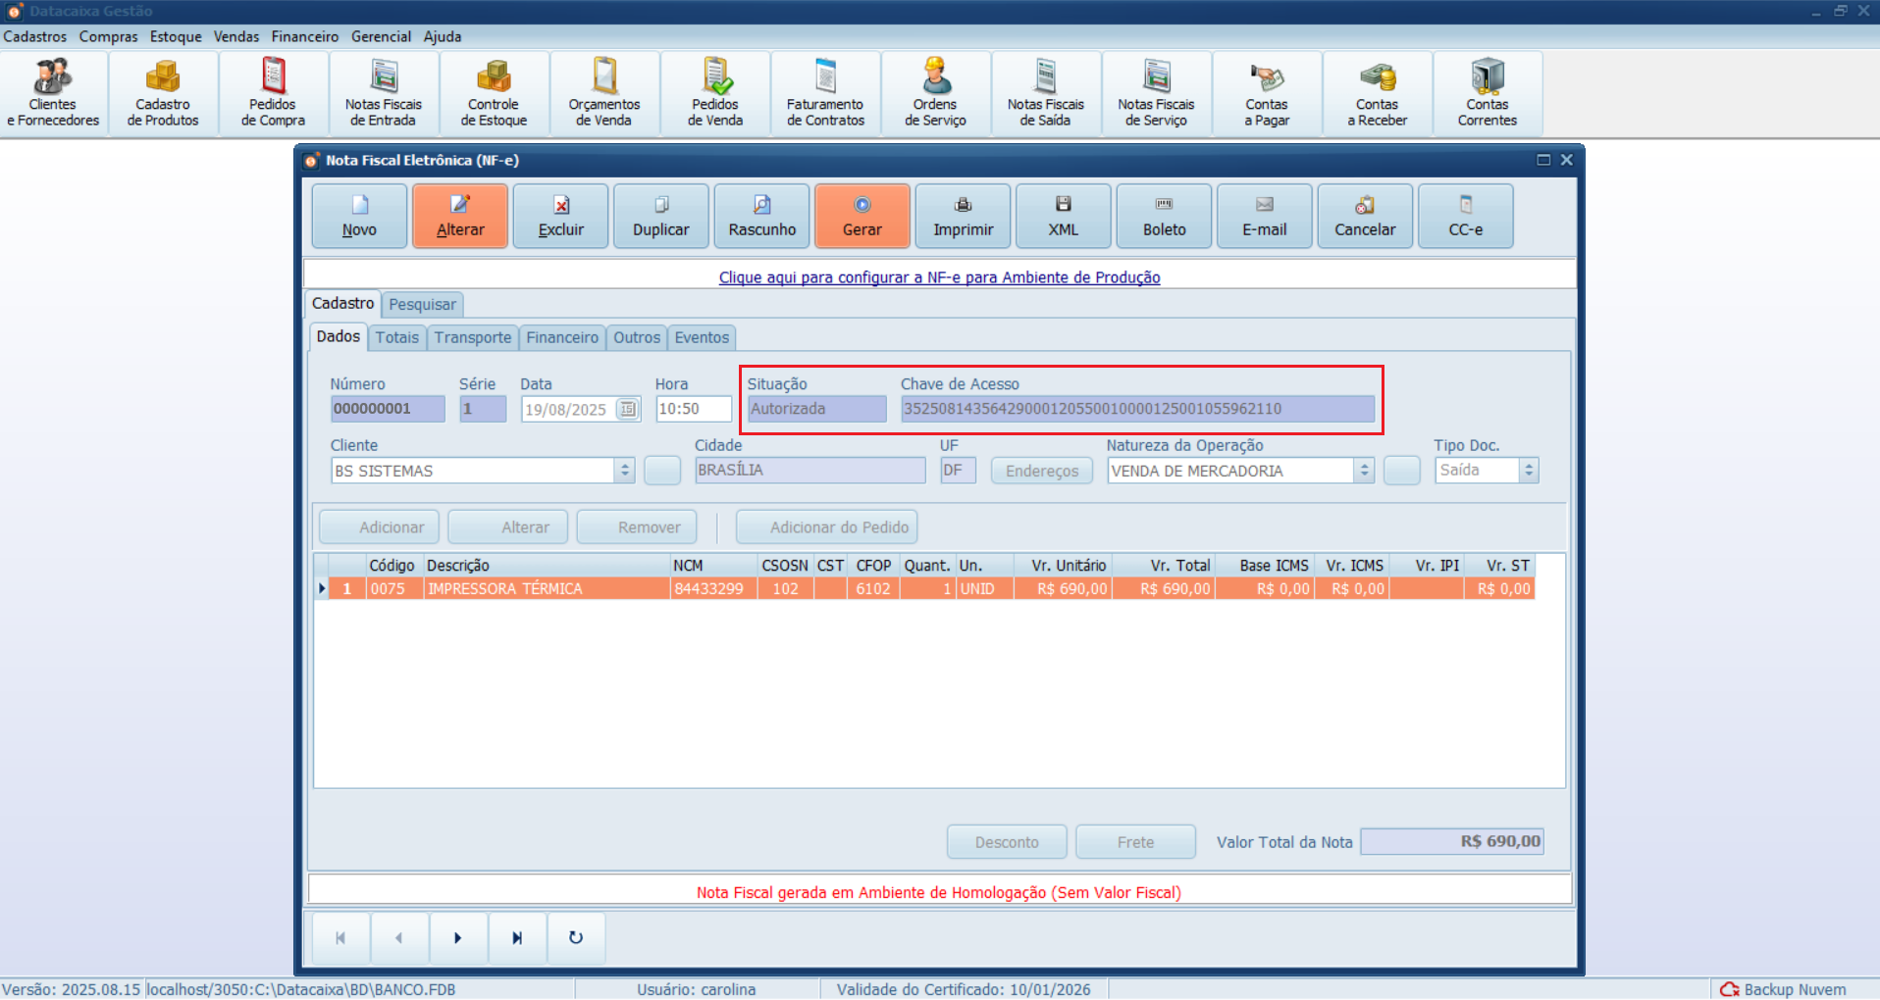The image size is (1880, 1000).
Task: Export the invoice with XML button
Action: click(1064, 217)
